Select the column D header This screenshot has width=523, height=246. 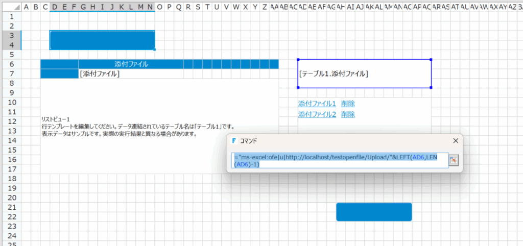click(55, 7)
